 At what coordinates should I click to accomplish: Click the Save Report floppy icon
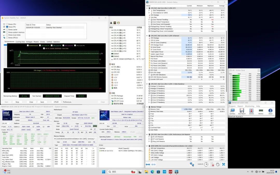[x=242, y=111]
